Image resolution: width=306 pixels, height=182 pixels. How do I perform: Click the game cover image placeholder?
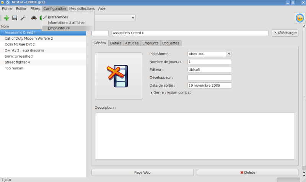(x=119, y=76)
